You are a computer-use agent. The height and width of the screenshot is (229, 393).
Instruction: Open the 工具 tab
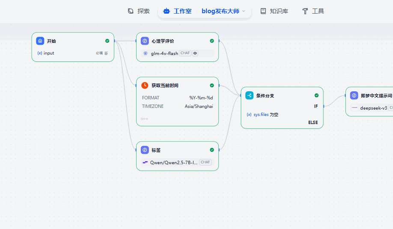(313, 11)
